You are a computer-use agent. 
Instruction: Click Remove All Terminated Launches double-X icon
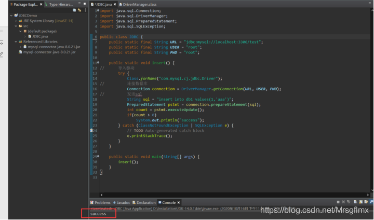click(x=349, y=202)
